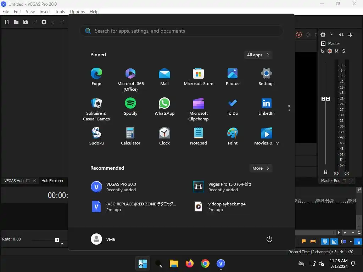Open Firefox from taskbar

pyautogui.click(x=190, y=263)
